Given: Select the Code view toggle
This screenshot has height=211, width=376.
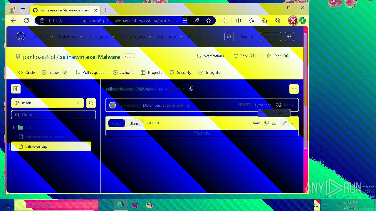Looking at the screenshot, I should (117, 123).
